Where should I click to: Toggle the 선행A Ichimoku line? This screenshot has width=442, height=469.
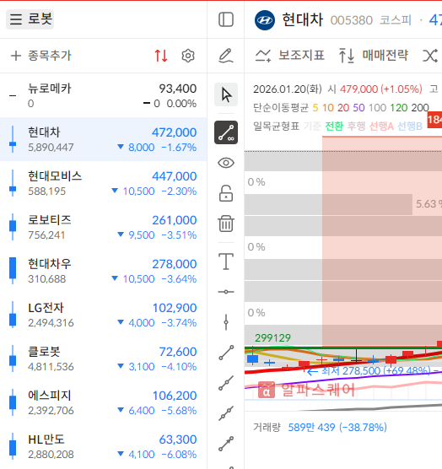click(381, 127)
